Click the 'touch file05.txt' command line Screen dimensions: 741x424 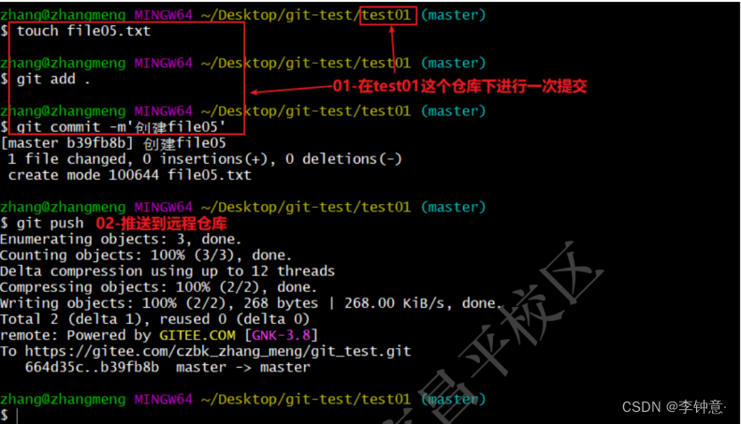pyautogui.click(x=76, y=31)
